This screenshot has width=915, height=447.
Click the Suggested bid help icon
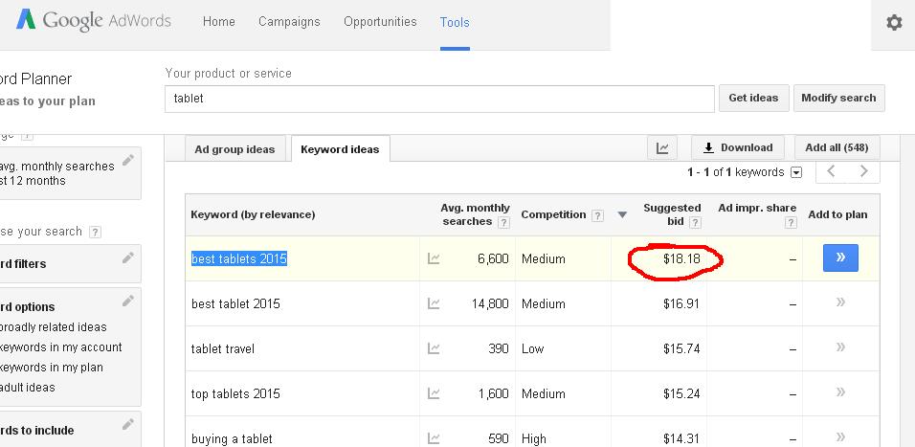point(696,222)
